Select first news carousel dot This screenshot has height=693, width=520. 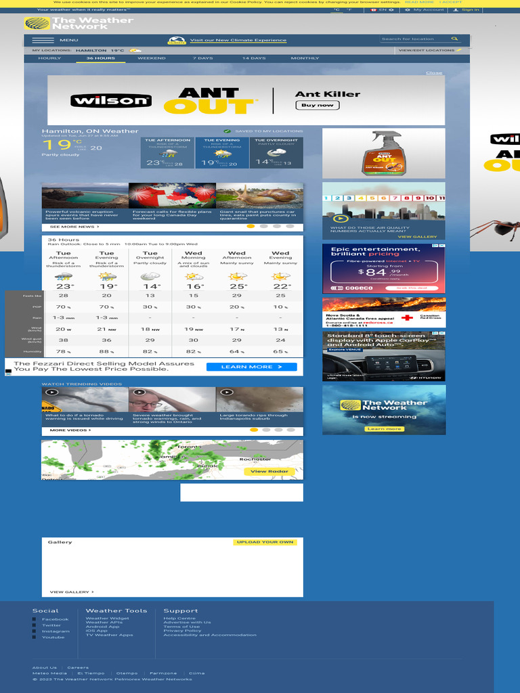click(x=251, y=226)
